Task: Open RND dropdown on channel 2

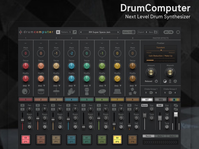Action: [41, 86]
